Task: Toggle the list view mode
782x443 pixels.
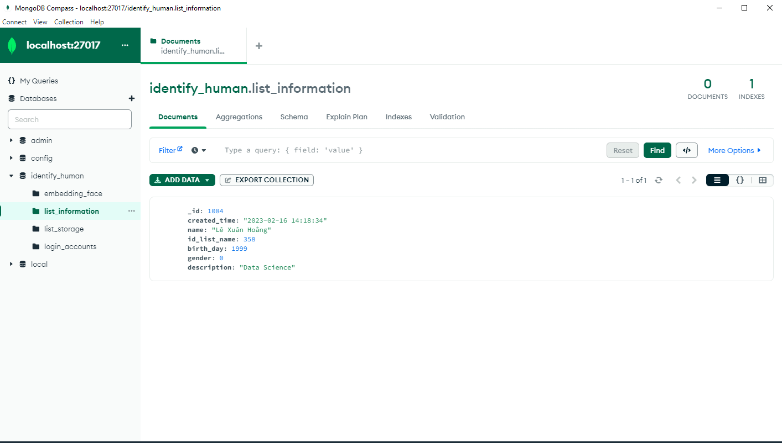Action: click(717, 180)
